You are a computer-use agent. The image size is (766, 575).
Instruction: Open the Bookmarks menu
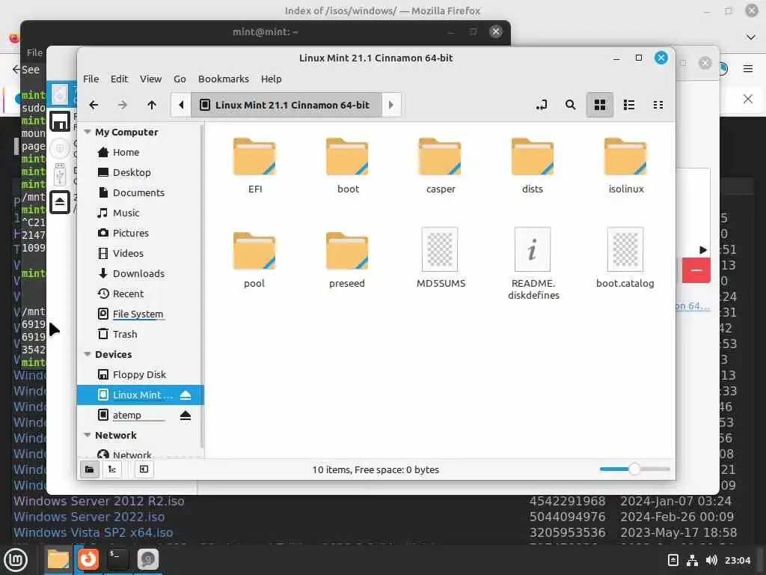tap(223, 79)
